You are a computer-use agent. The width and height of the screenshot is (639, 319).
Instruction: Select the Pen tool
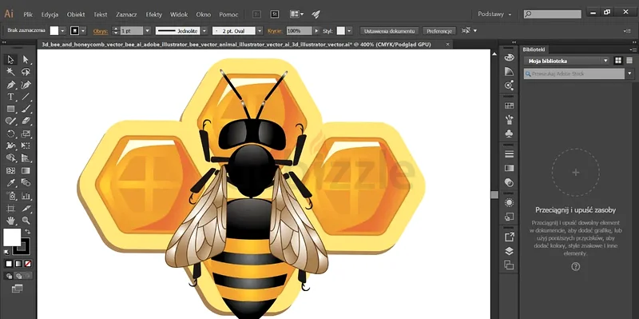(x=10, y=85)
